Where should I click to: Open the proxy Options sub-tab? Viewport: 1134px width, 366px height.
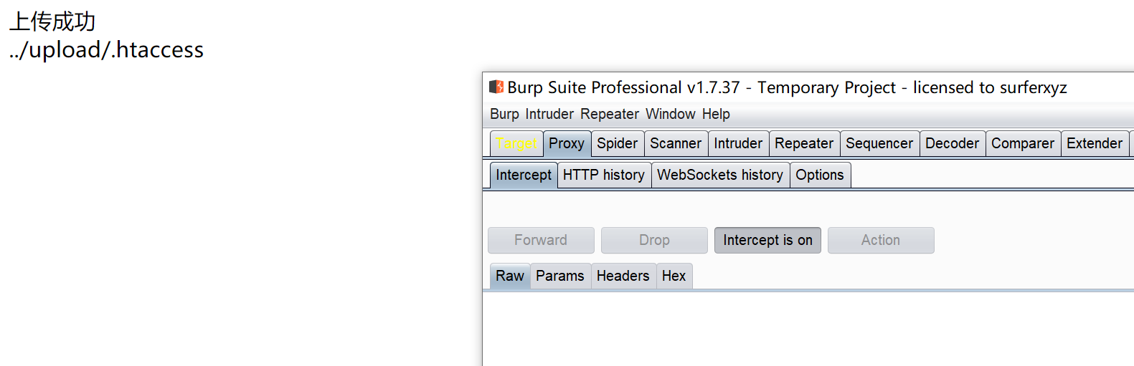[820, 175]
